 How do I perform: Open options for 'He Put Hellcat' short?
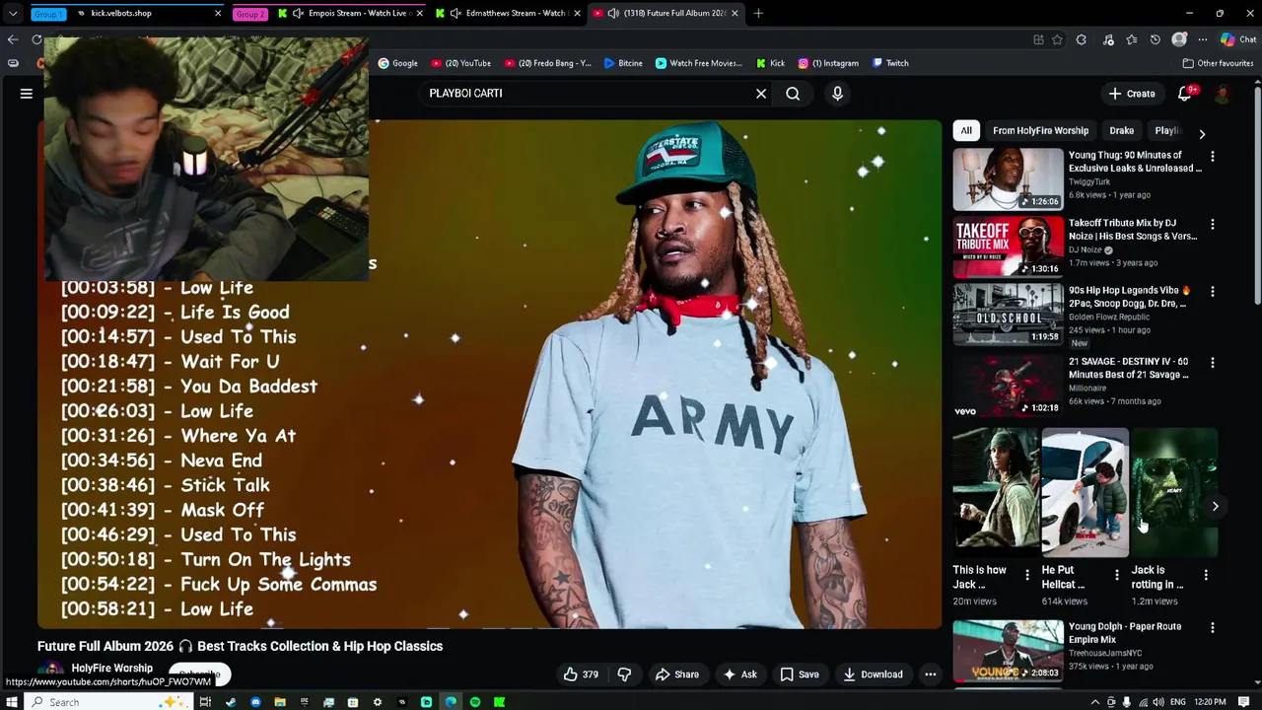[x=1117, y=575]
